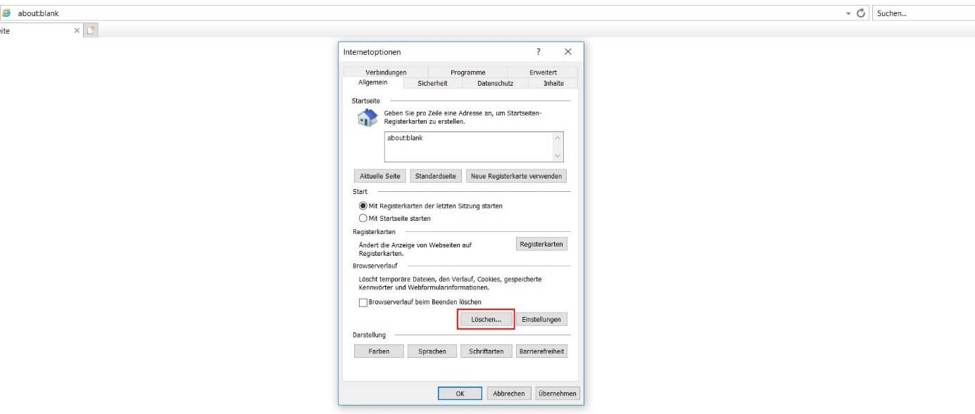
Task: Open the Farben button
Action: pyautogui.click(x=379, y=351)
